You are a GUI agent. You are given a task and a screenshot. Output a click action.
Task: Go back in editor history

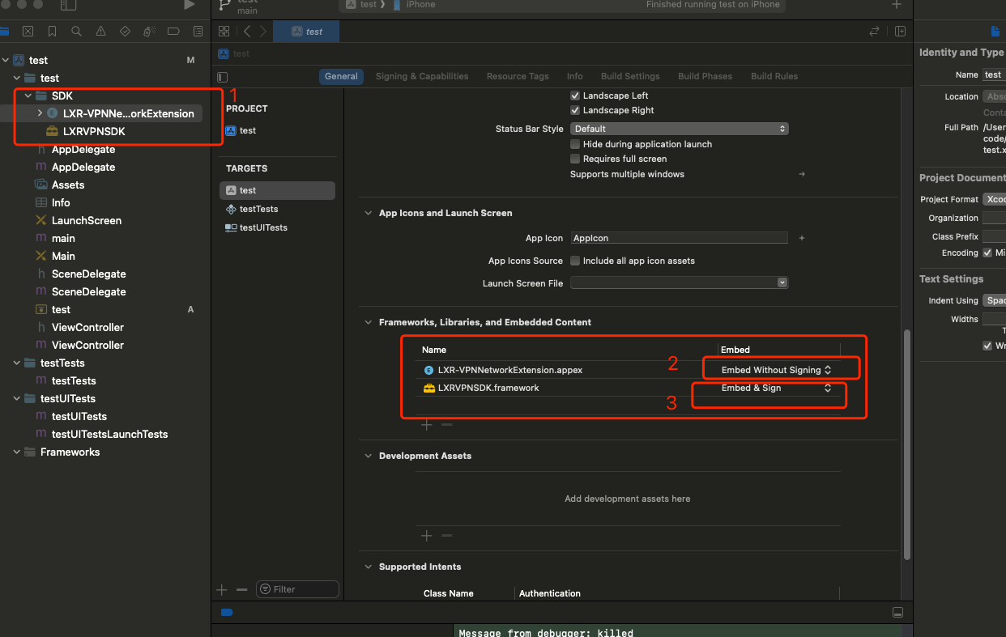click(247, 32)
